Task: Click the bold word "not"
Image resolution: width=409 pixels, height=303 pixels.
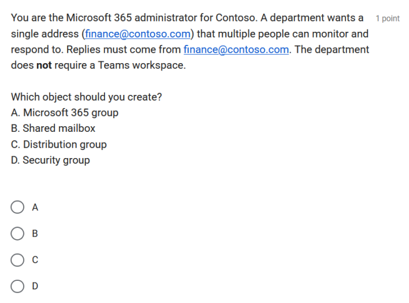Action: 44,65
